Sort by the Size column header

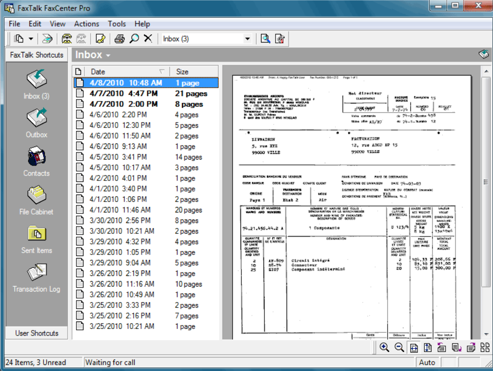click(x=194, y=71)
